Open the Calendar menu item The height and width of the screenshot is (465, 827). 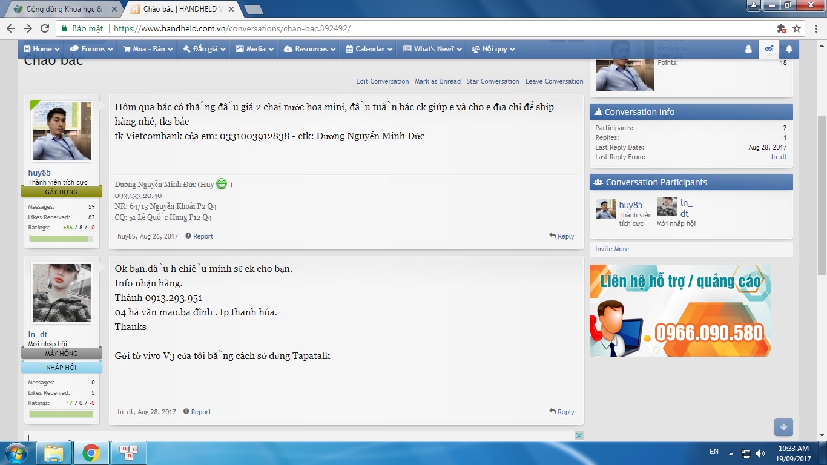coord(369,49)
